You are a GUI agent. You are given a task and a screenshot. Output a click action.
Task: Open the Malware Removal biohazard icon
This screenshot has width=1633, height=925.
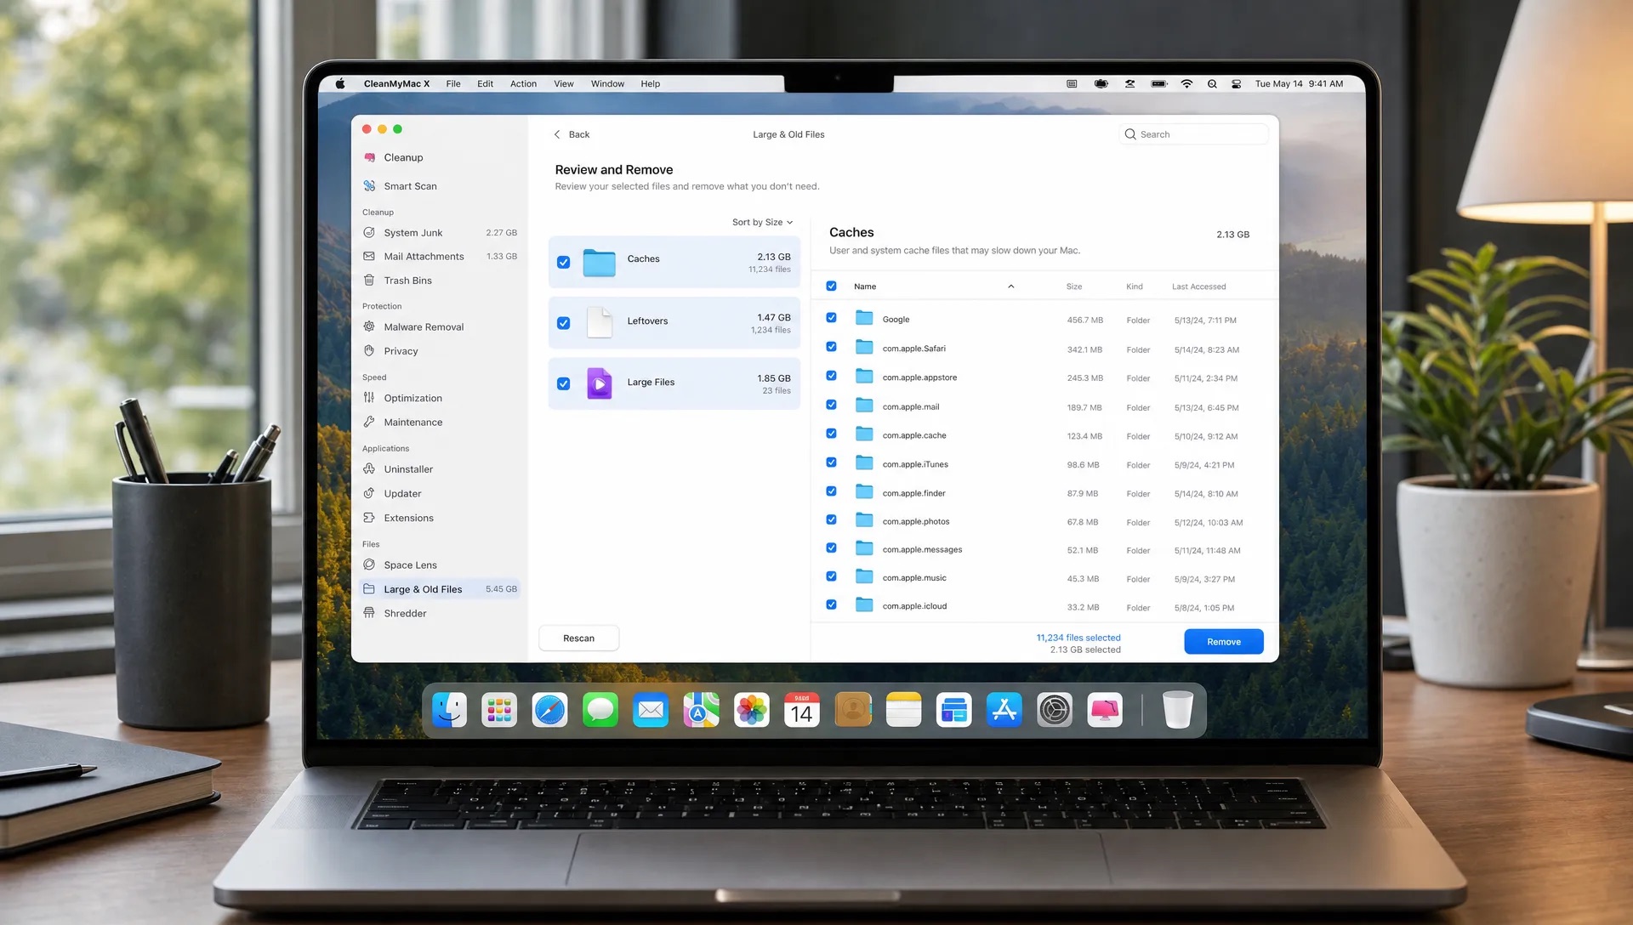pyautogui.click(x=369, y=327)
